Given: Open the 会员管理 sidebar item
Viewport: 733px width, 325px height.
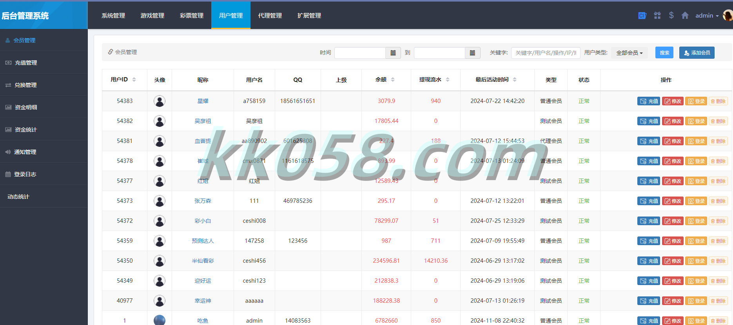Looking at the screenshot, I should tap(44, 40).
